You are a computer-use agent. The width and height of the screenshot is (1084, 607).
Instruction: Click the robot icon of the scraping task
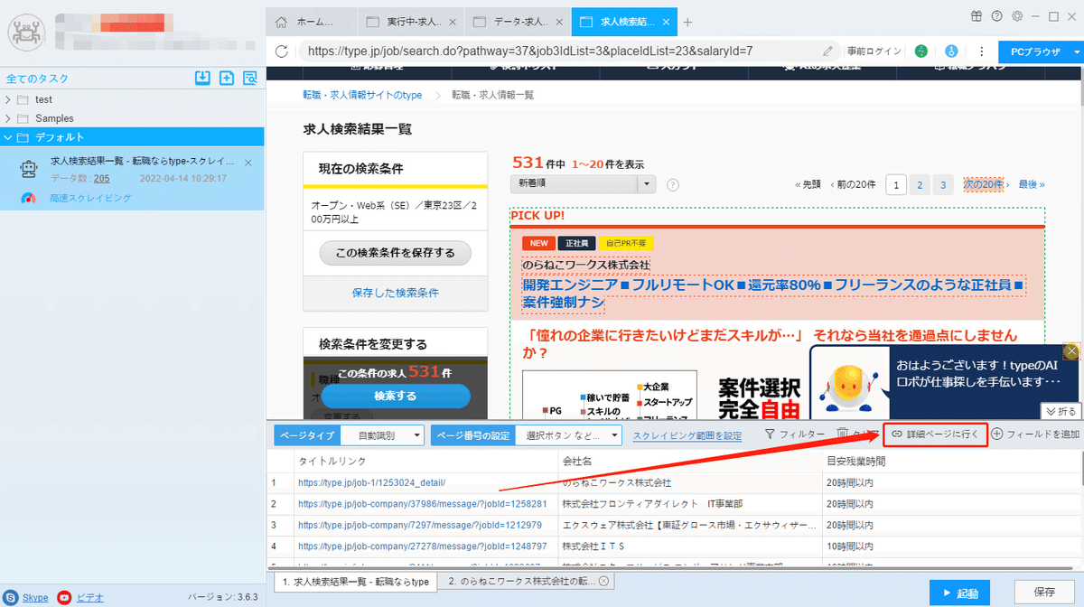pyautogui.click(x=30, y=169)
